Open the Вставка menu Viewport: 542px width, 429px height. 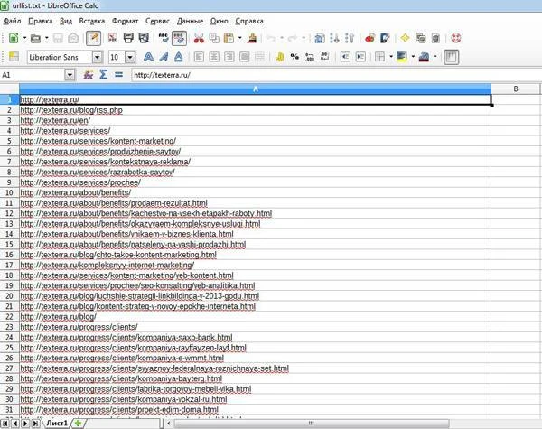(92, 21)
